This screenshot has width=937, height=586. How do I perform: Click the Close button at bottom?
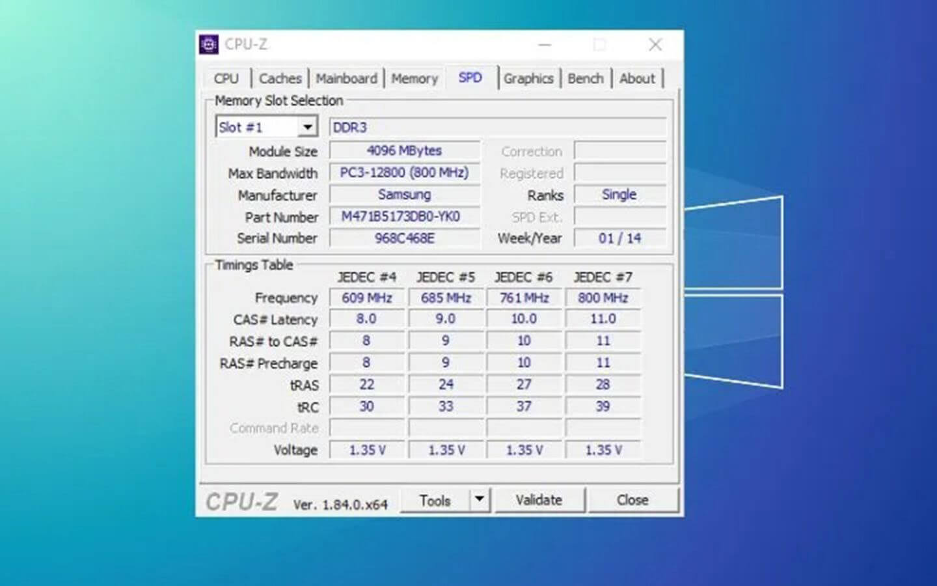coord(632,500)
